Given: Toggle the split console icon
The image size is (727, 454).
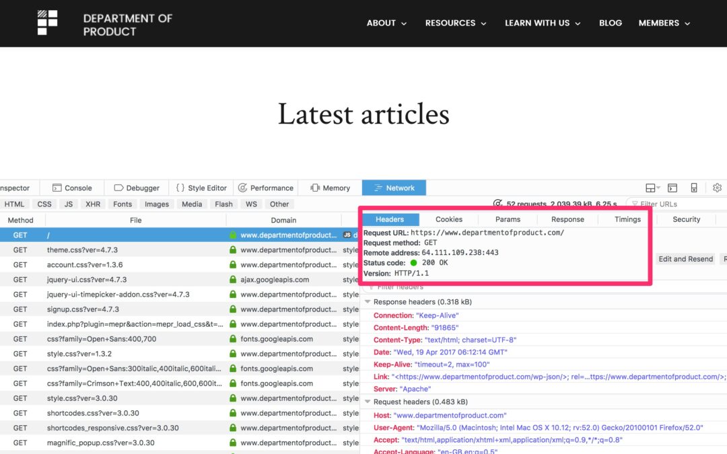Looking at the screenshot, I should pos(672,188).
